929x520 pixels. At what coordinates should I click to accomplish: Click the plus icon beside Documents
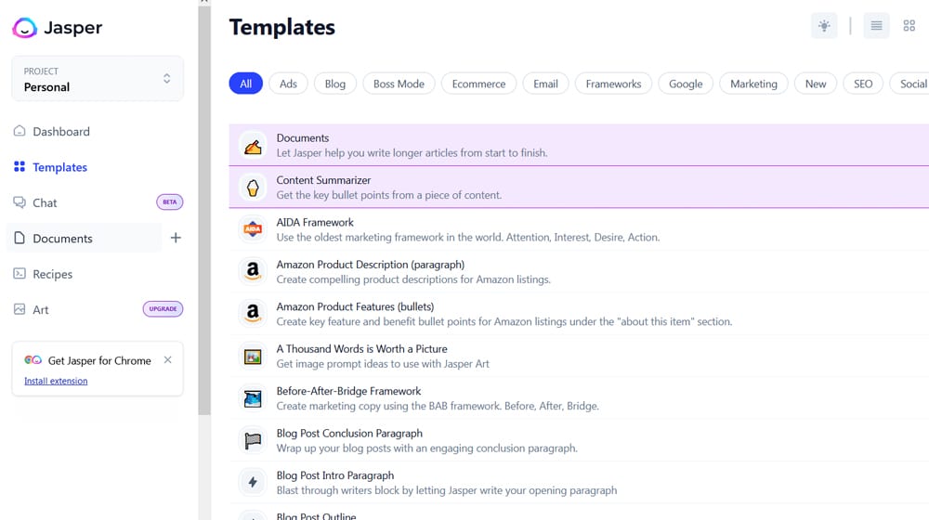[176, 239]
